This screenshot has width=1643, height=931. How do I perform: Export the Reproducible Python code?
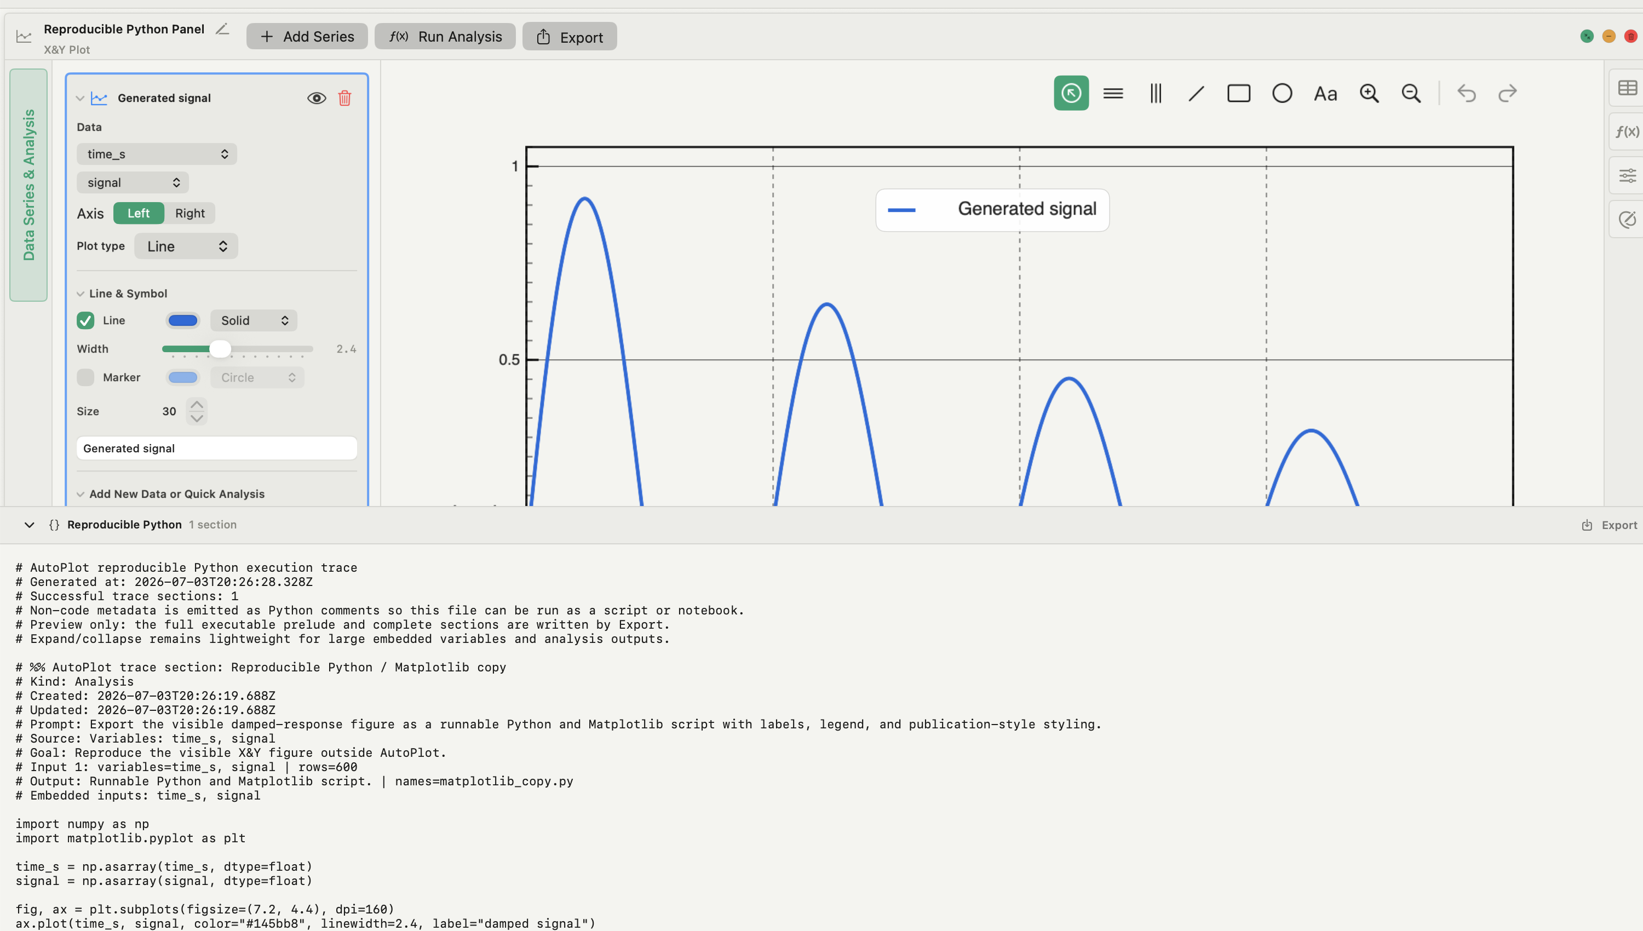pyautogui.click(x=1609, y=525)
